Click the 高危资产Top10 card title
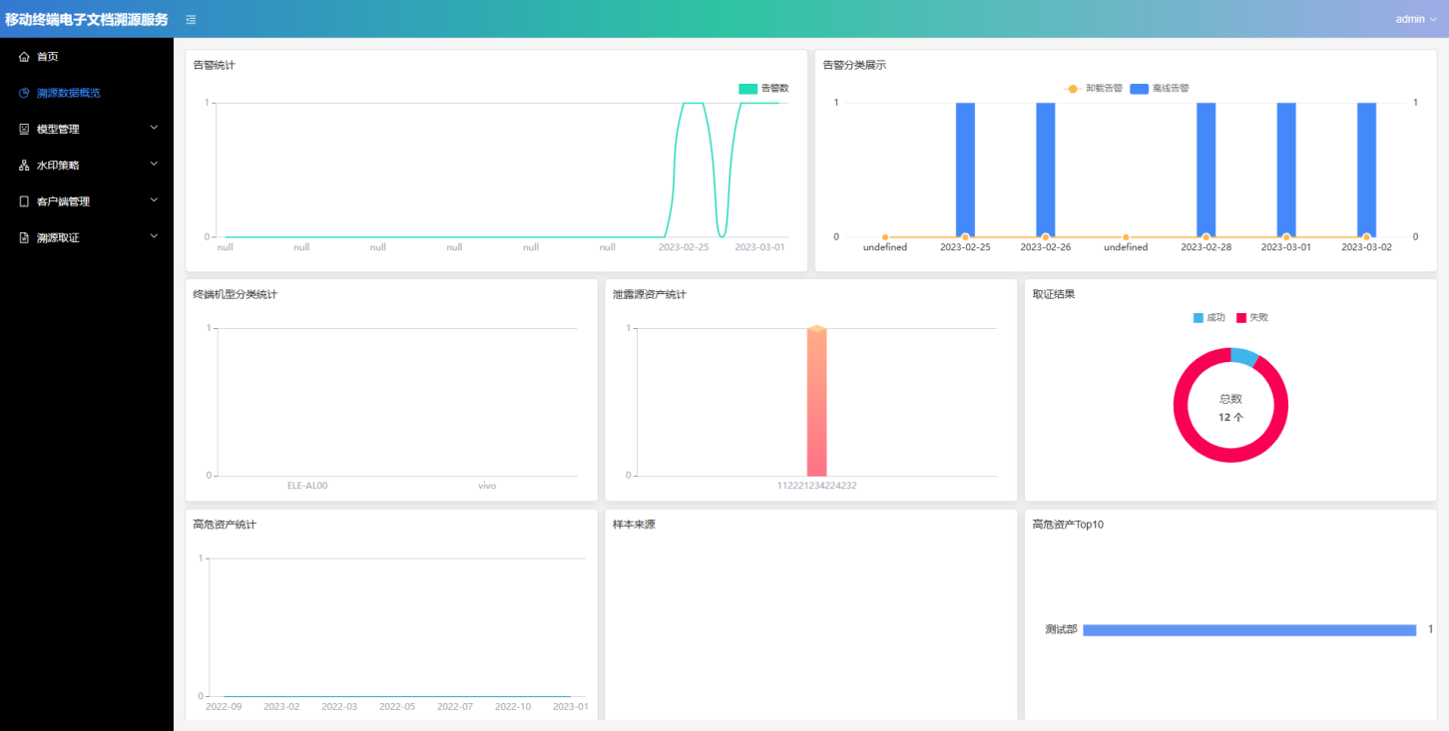Screen dimensions: 1449x731 tap(1068, 525)
